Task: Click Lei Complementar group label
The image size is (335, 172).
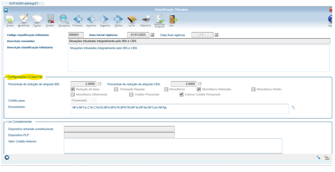Action: pyautogui.click(x=20, y=122)
